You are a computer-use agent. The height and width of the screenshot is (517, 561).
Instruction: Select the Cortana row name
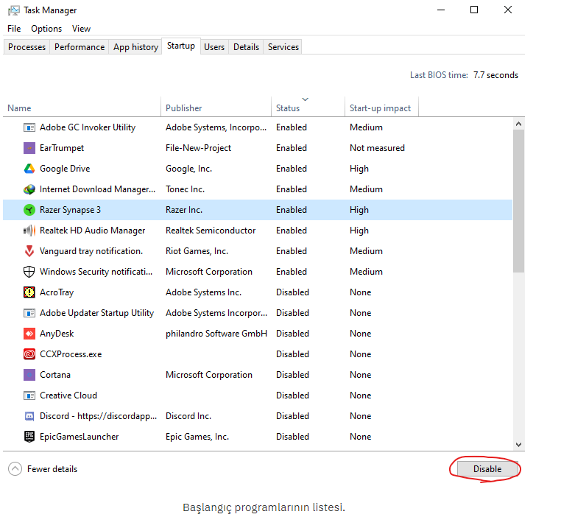click(55, 375)
